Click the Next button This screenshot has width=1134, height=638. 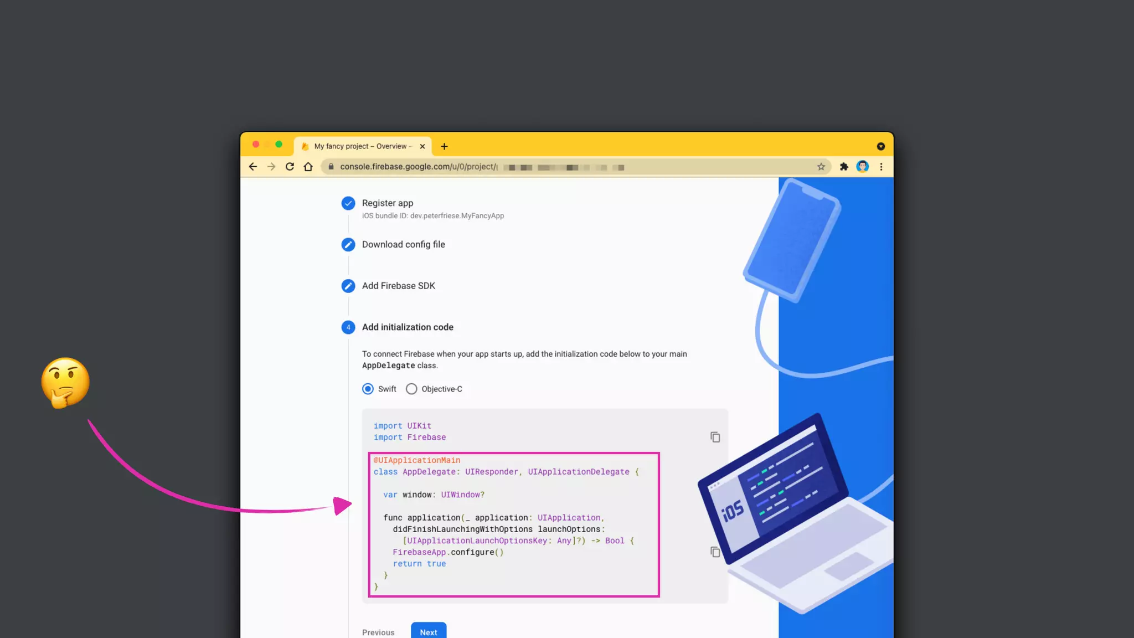tap(428, 631)
